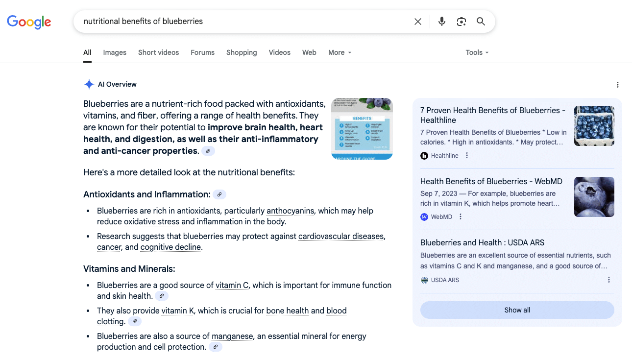
Task: Click the WebMD favicon icon
Action: (x=424, y=217)
